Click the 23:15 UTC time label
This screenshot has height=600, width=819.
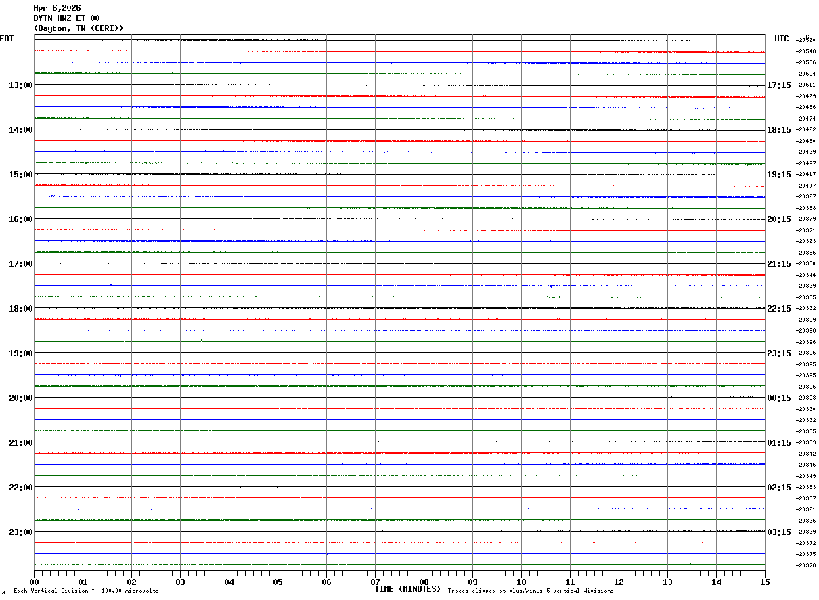[x=778, y=353]
